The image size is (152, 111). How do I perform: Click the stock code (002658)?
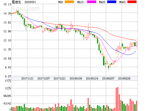coord(30,2)
